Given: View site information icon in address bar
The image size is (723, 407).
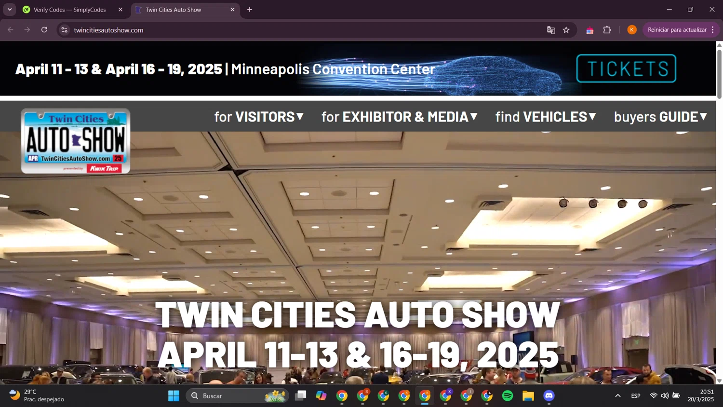Looking at the screenshot, I should (64, 30).
